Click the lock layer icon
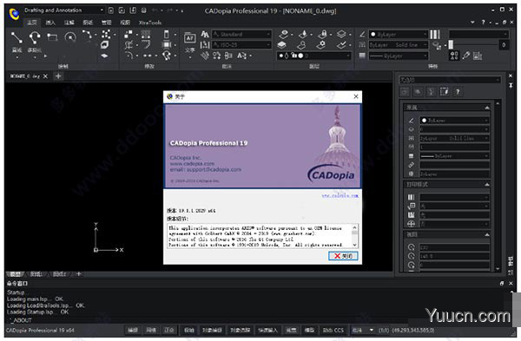Image resolution: width=521 pixels, height=341 pixels. pyautogui.click(x=322, y=34)
